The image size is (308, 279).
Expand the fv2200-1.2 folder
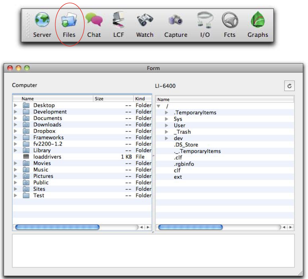pyautogui.click(x=15, y=144)
